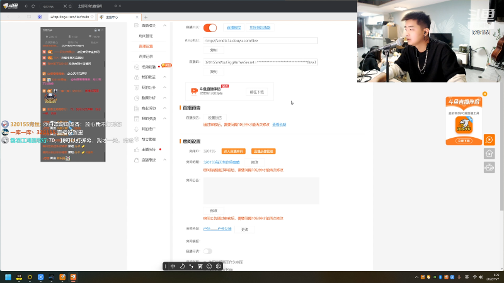Click the blue K app in taskbar
The height and width of the screenshot is (283, 504).
click(40, 277)
